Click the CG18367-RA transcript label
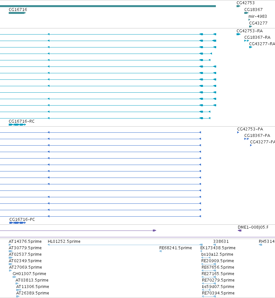Screen dimensions: 275x298 click(x=257, y=37)
